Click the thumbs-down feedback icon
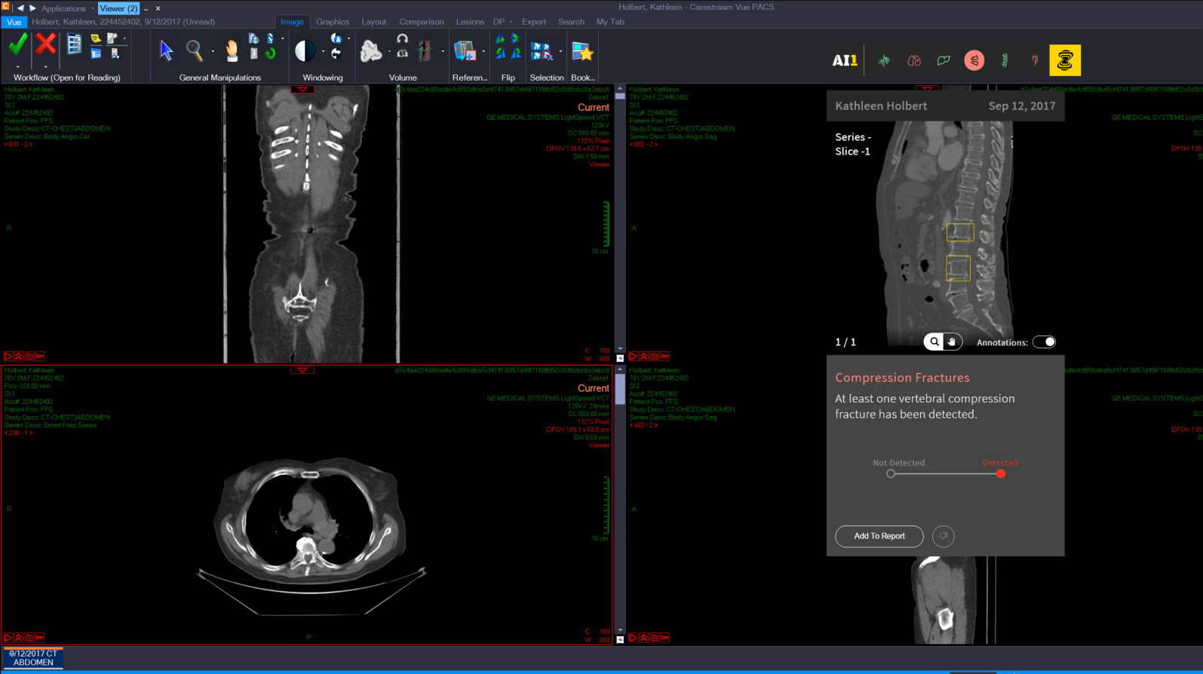1203x674 pixels. [x=944, y=536]
